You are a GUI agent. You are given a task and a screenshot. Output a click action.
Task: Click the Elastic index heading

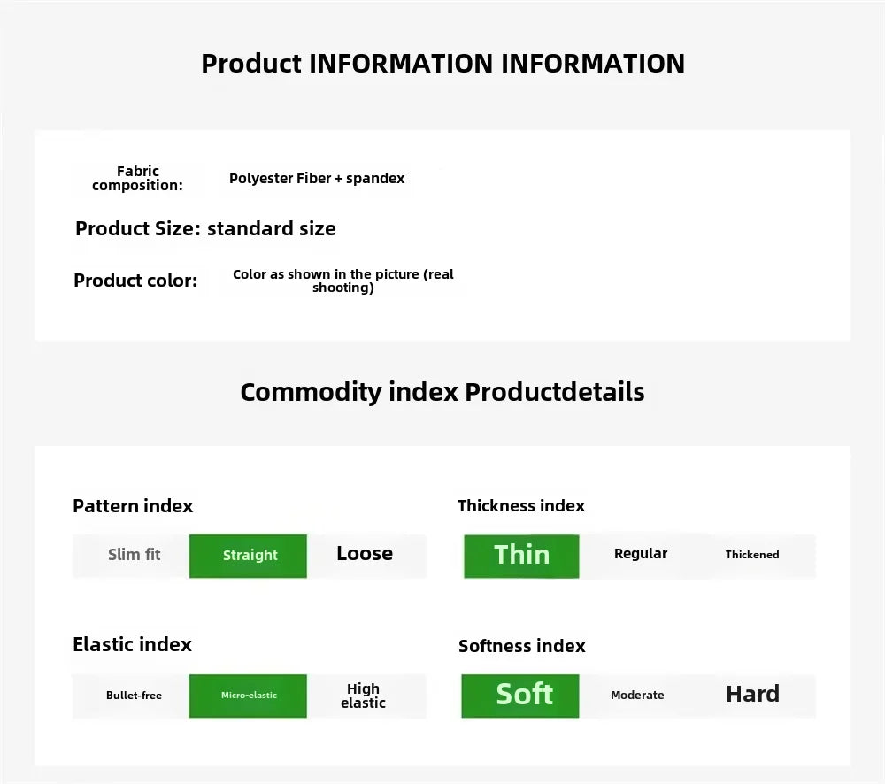[x=132, y=644]
